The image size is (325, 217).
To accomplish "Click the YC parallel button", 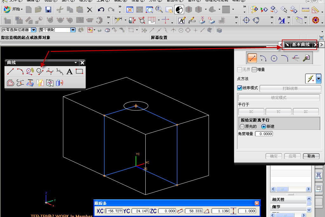I will point(278,112).
